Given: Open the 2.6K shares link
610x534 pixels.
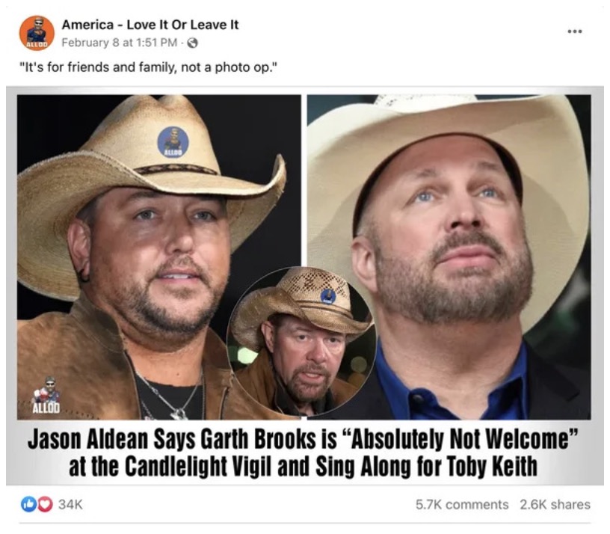Looking at the screenshot, I should [x=555, y=505].
